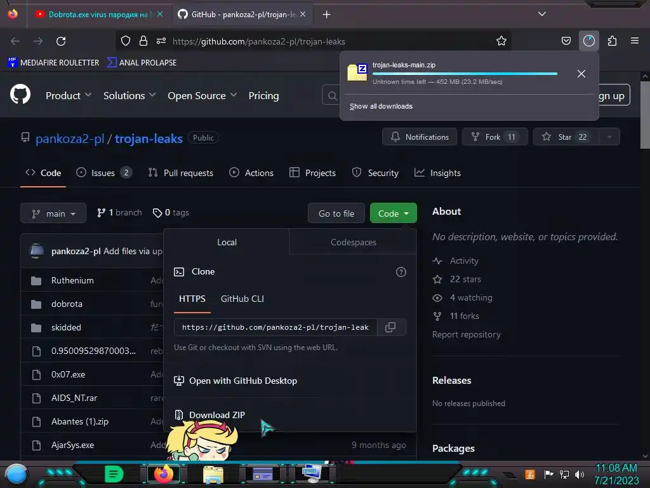
Task: Open the file explorer taskbar icon
Action: (213, 474)
